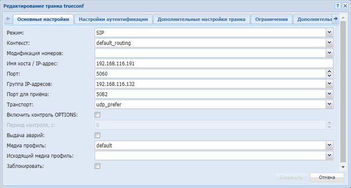Open the Режим dropdown
351x188 pixels.
tap(329, 32)
